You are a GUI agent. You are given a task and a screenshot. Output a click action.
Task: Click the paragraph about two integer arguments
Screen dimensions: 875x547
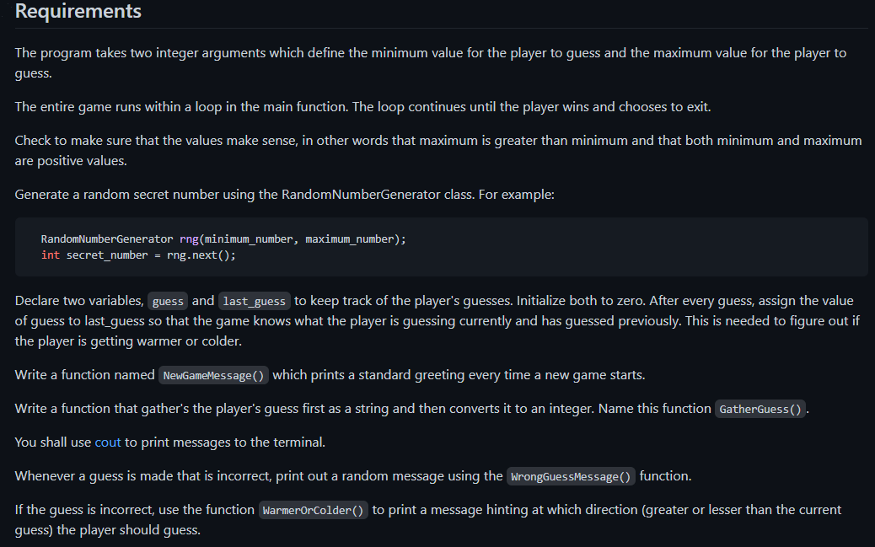430,63
